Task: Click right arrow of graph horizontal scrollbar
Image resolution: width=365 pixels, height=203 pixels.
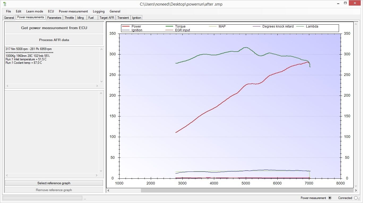Action: pyautogui.click(x=356, y=190)
